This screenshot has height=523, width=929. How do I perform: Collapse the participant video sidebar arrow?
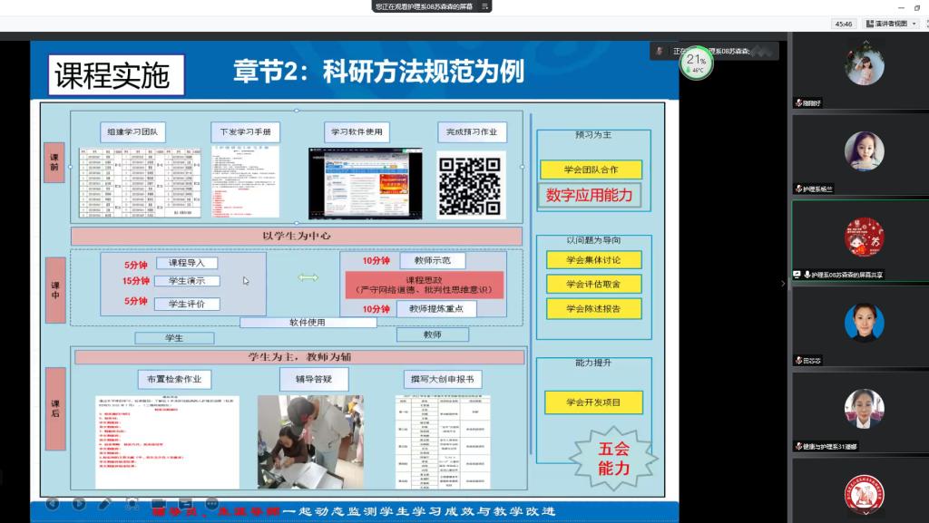point(784,283)
